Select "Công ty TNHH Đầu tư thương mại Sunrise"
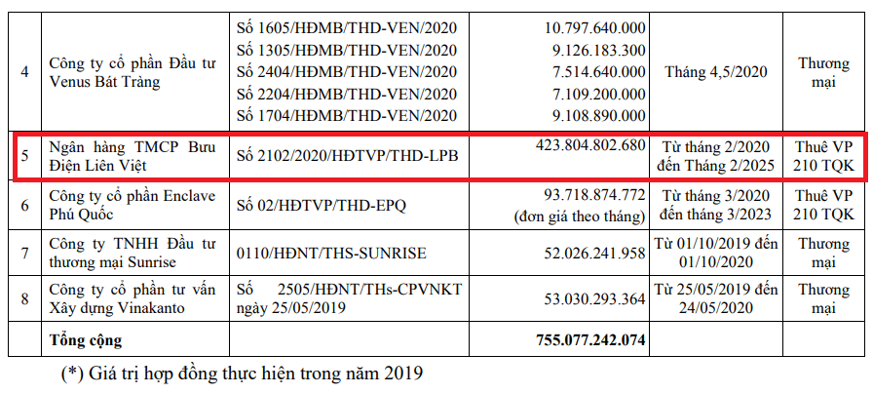The image size is (873, 394). pos(133,253)
